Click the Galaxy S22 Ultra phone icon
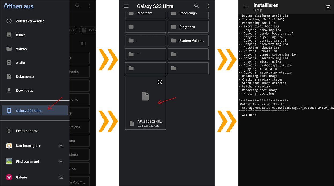Image resolution: width=334 pixels, height=186 pixels. (9, 111)
